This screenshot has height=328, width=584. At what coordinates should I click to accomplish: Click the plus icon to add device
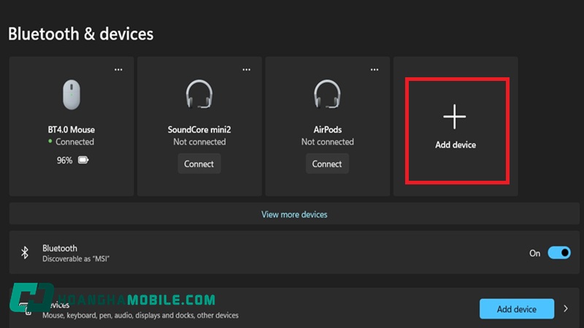pos(455,117)
